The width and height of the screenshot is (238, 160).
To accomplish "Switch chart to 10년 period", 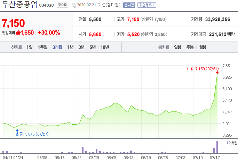I will point(105,47).
